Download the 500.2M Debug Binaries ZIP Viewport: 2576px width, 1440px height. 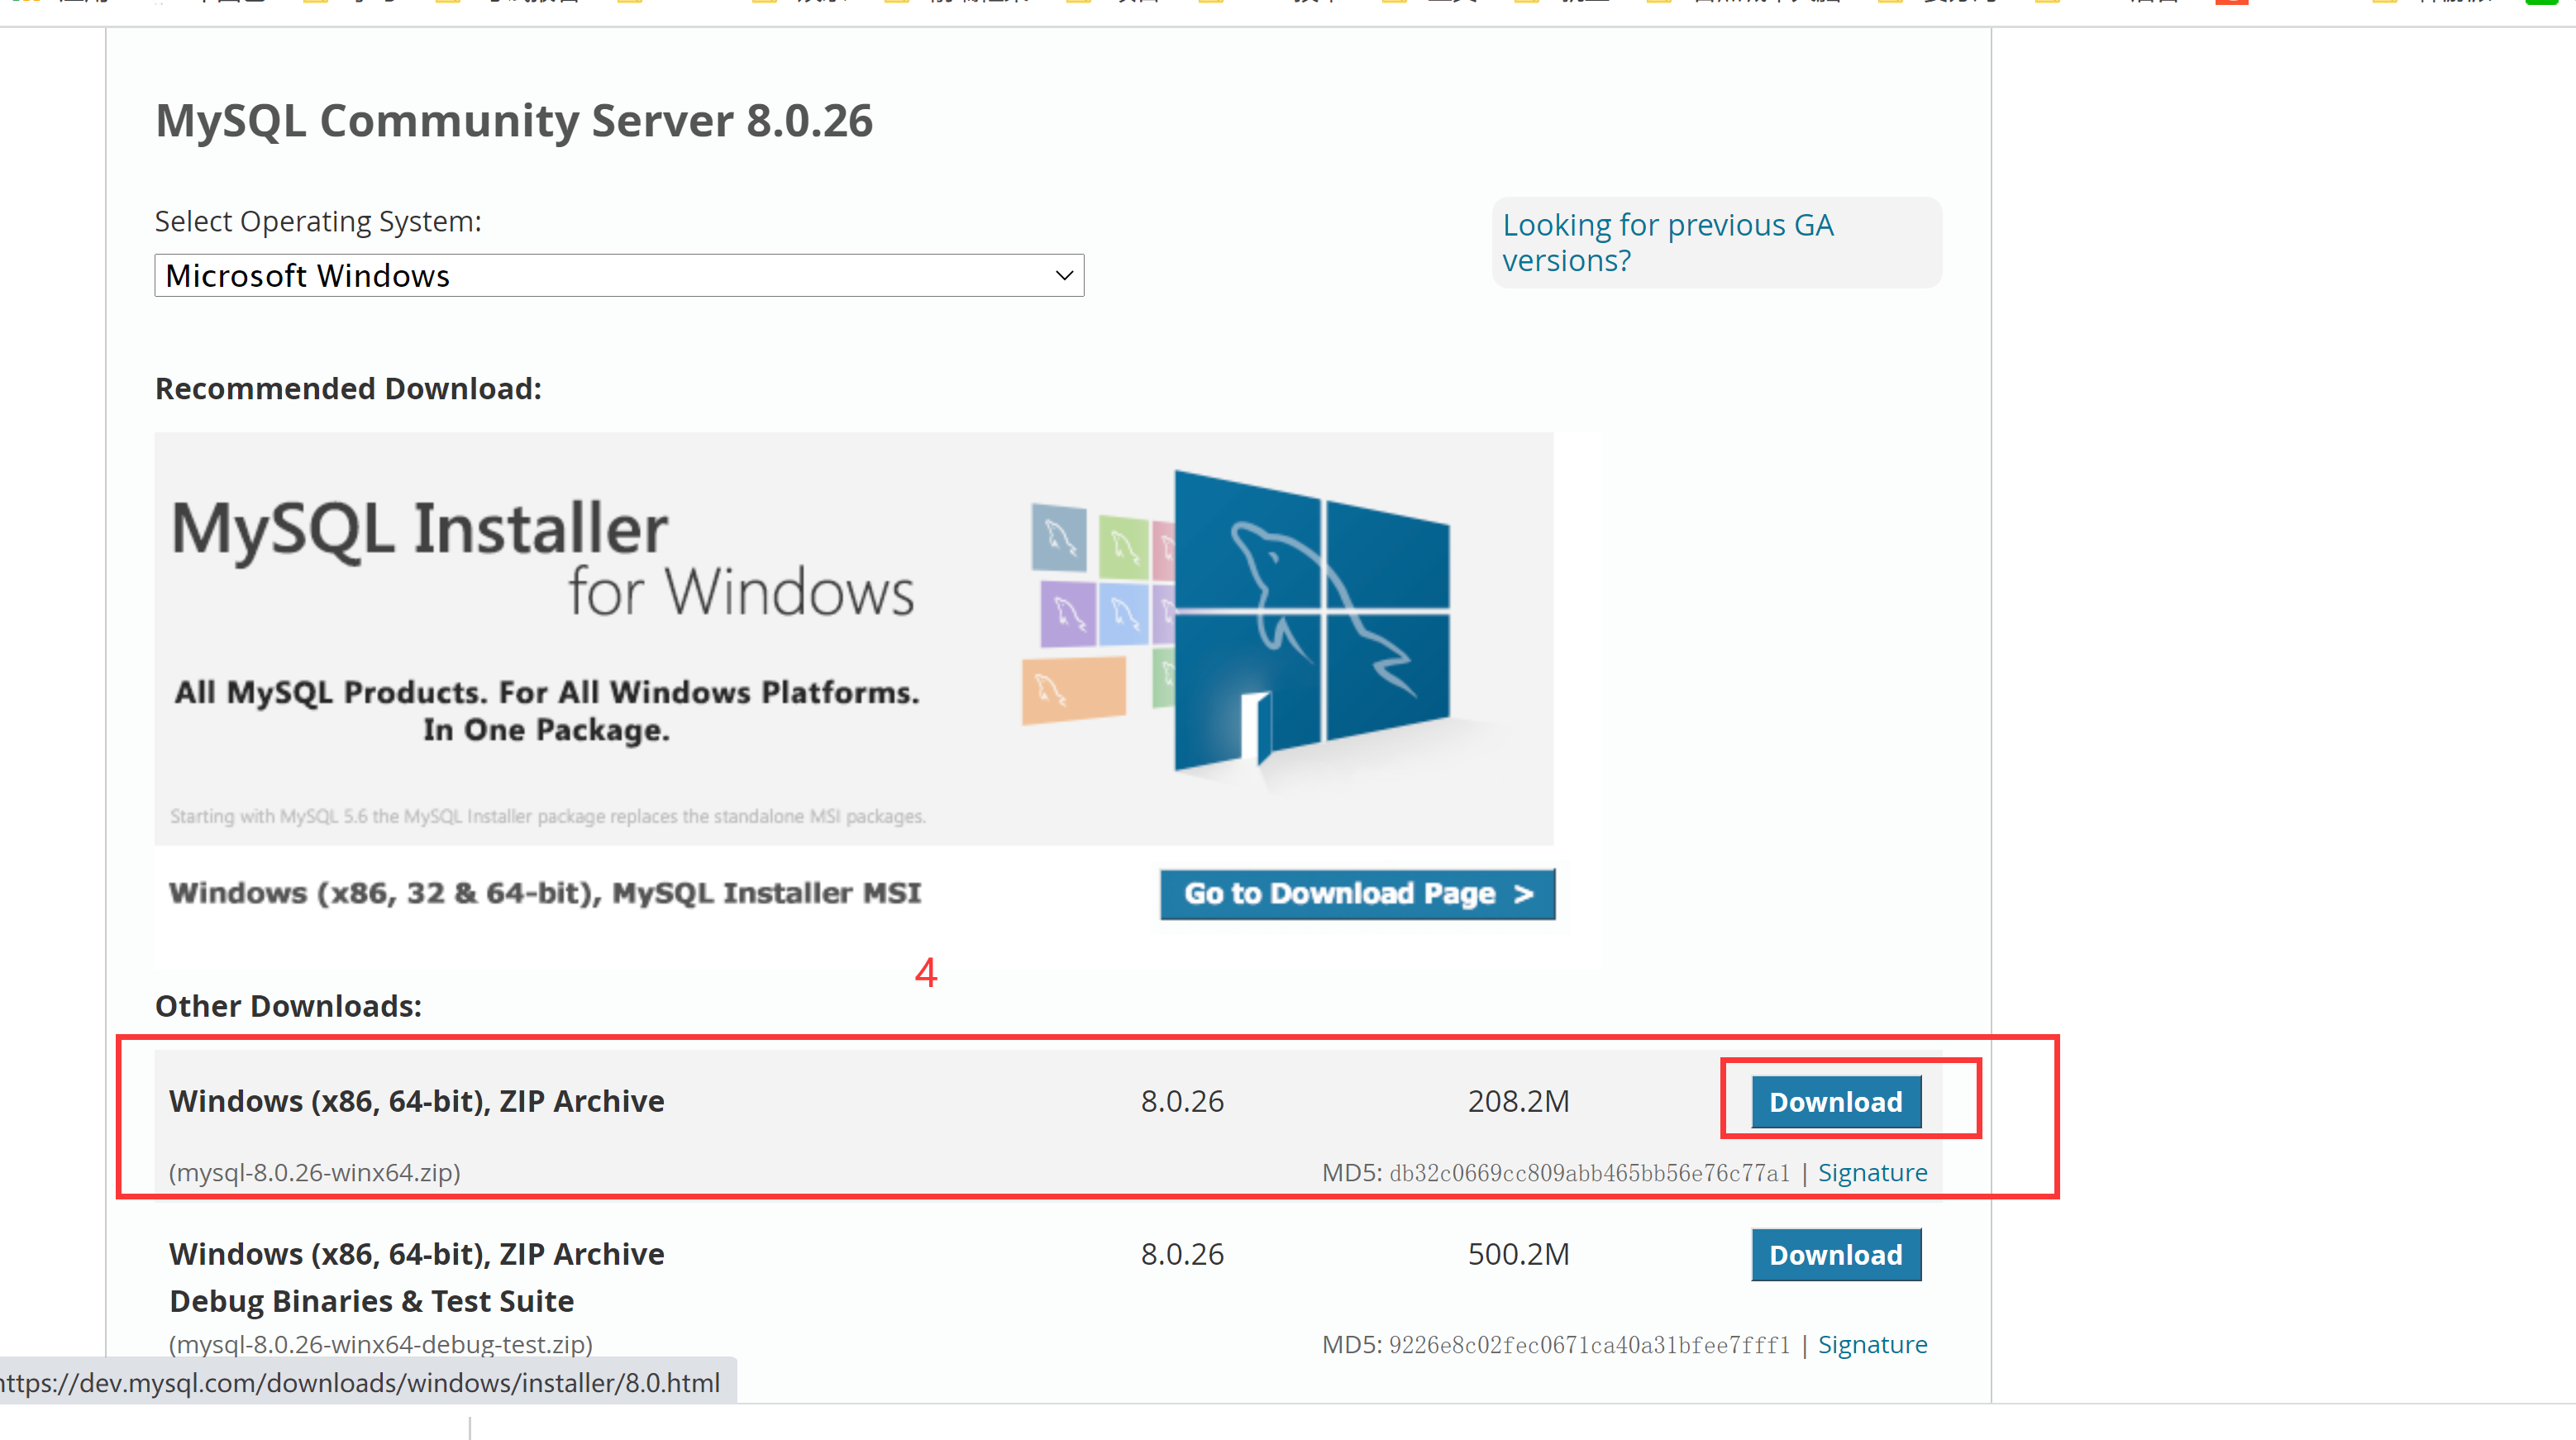1835,1254
